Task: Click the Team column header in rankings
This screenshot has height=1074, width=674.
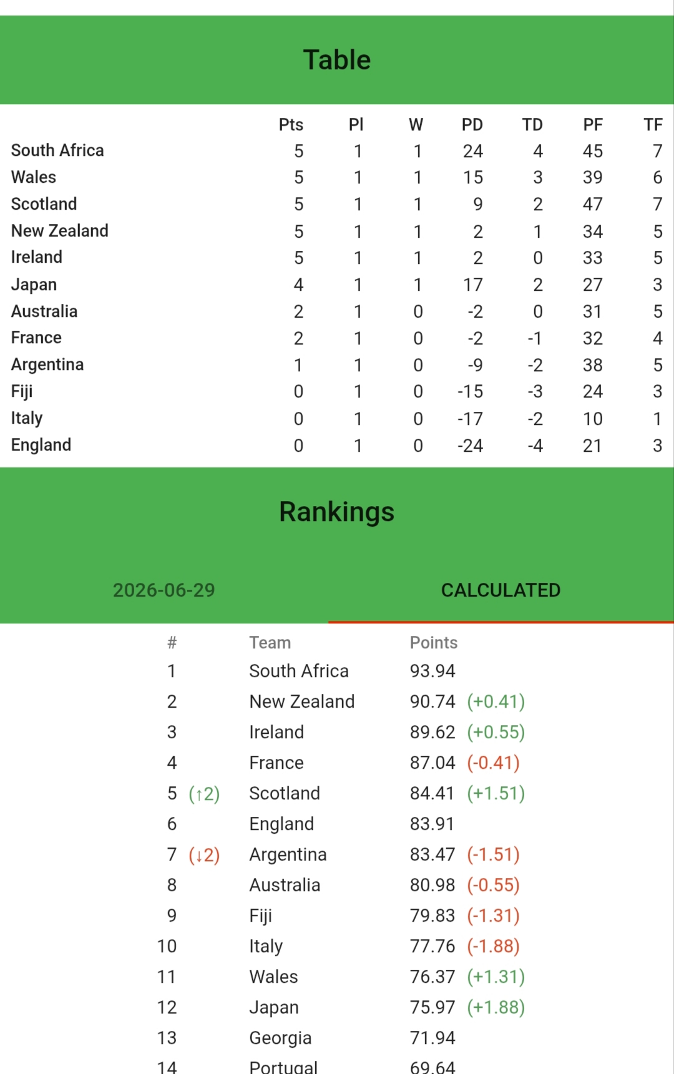Action: point(270,643)
